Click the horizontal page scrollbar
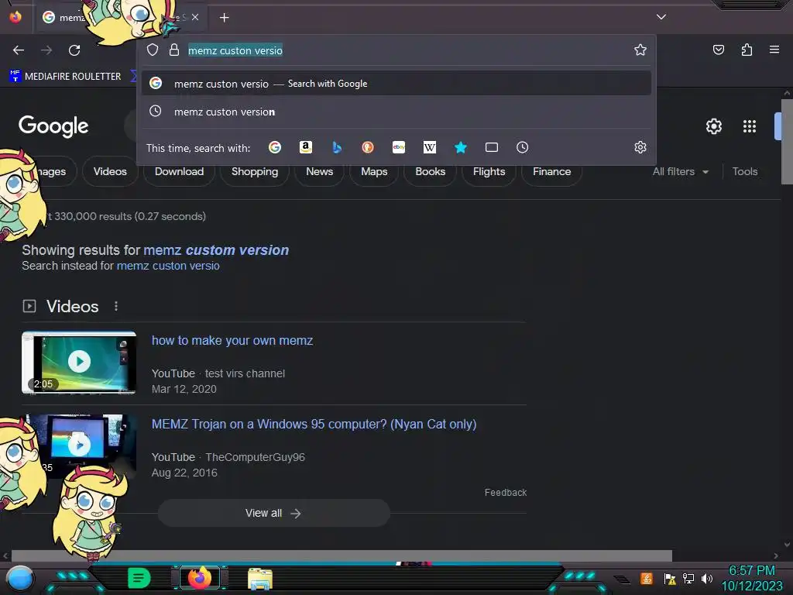 tap(342, 555)
